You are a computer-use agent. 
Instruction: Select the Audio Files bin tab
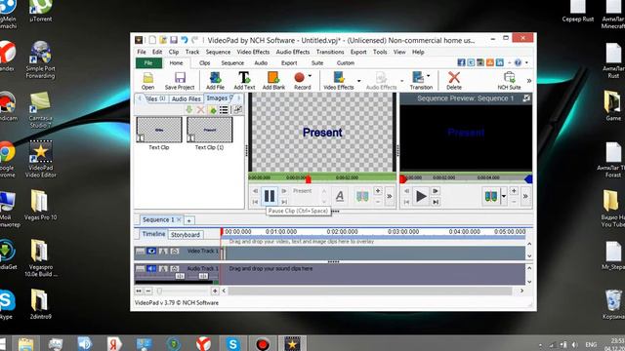click(x=187, y=98)
